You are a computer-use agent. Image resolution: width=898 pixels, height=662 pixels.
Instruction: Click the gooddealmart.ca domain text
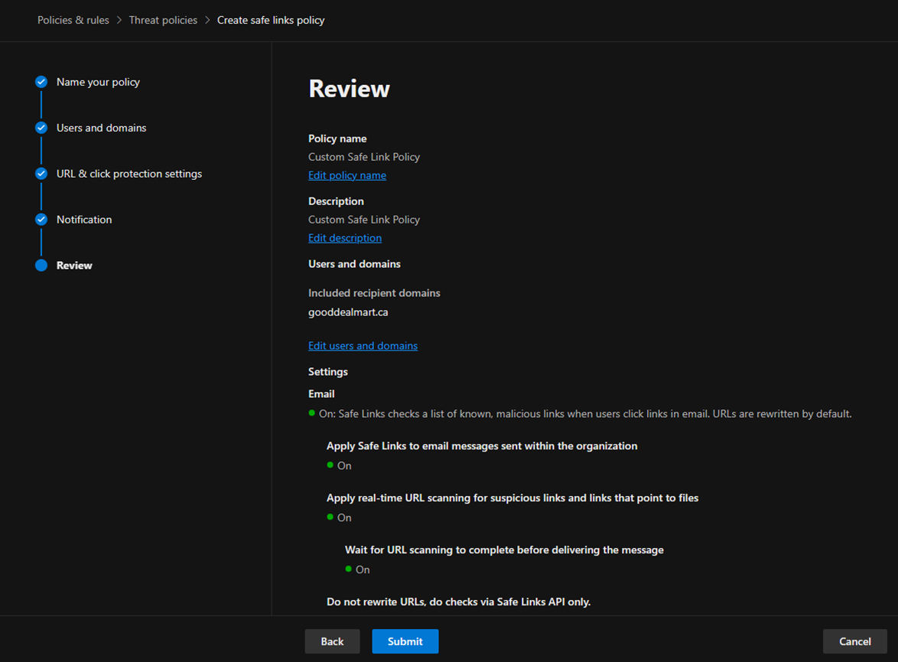[x=348, y=312]
